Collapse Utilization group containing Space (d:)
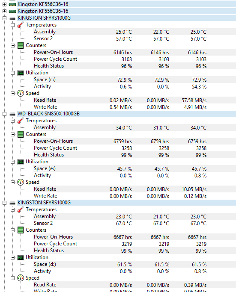The height and width of the screenshot is (292, 236). [x=12, y=257]
